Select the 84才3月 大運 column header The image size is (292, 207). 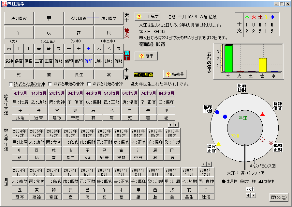coord(166,93)
